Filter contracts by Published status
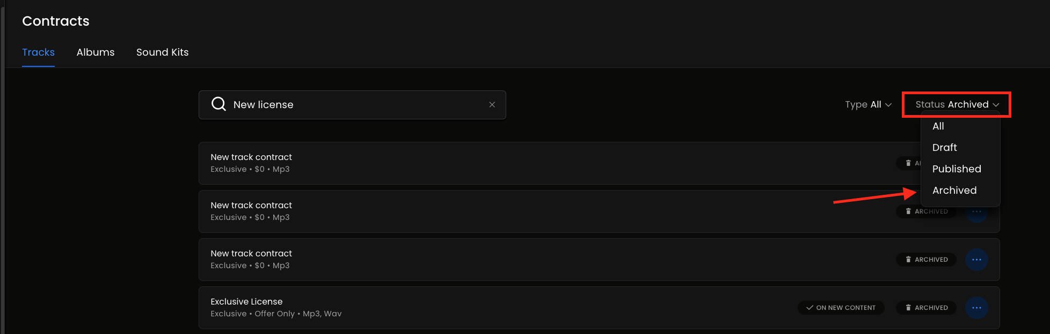Viewport: 1050px width, 334px height. click(957, 169)
